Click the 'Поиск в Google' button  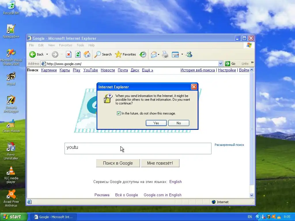(x=118, y=163)
